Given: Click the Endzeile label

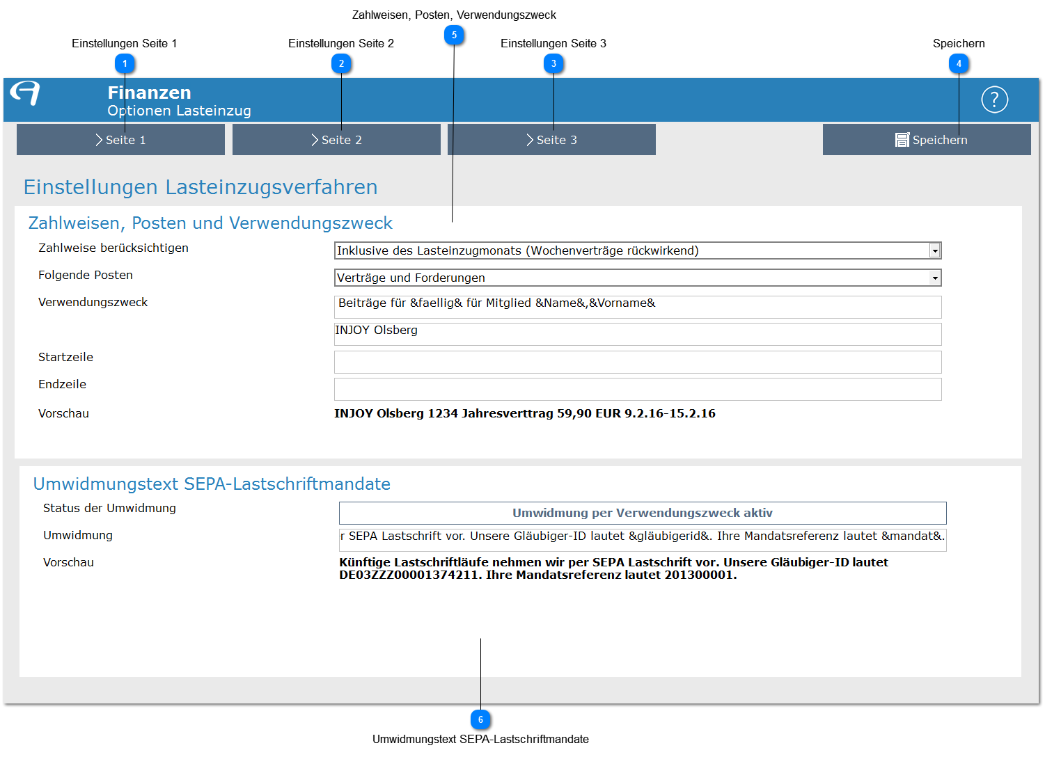Looking at the screenshot, I should point(62,384).
